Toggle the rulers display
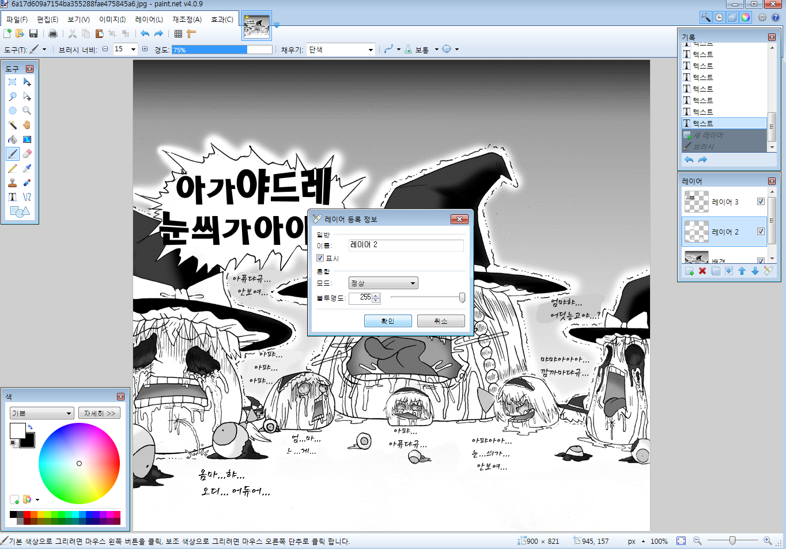This screenshot has height=549, width=786. [191, 34]
